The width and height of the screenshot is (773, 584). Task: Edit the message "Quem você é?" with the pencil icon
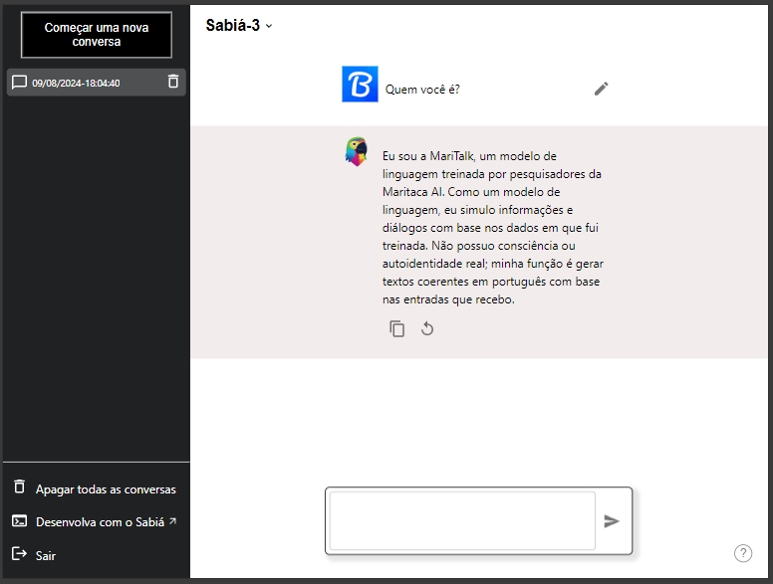[x=601, y=89]
